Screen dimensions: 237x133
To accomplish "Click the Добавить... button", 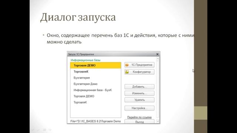I will coord(139,87).
